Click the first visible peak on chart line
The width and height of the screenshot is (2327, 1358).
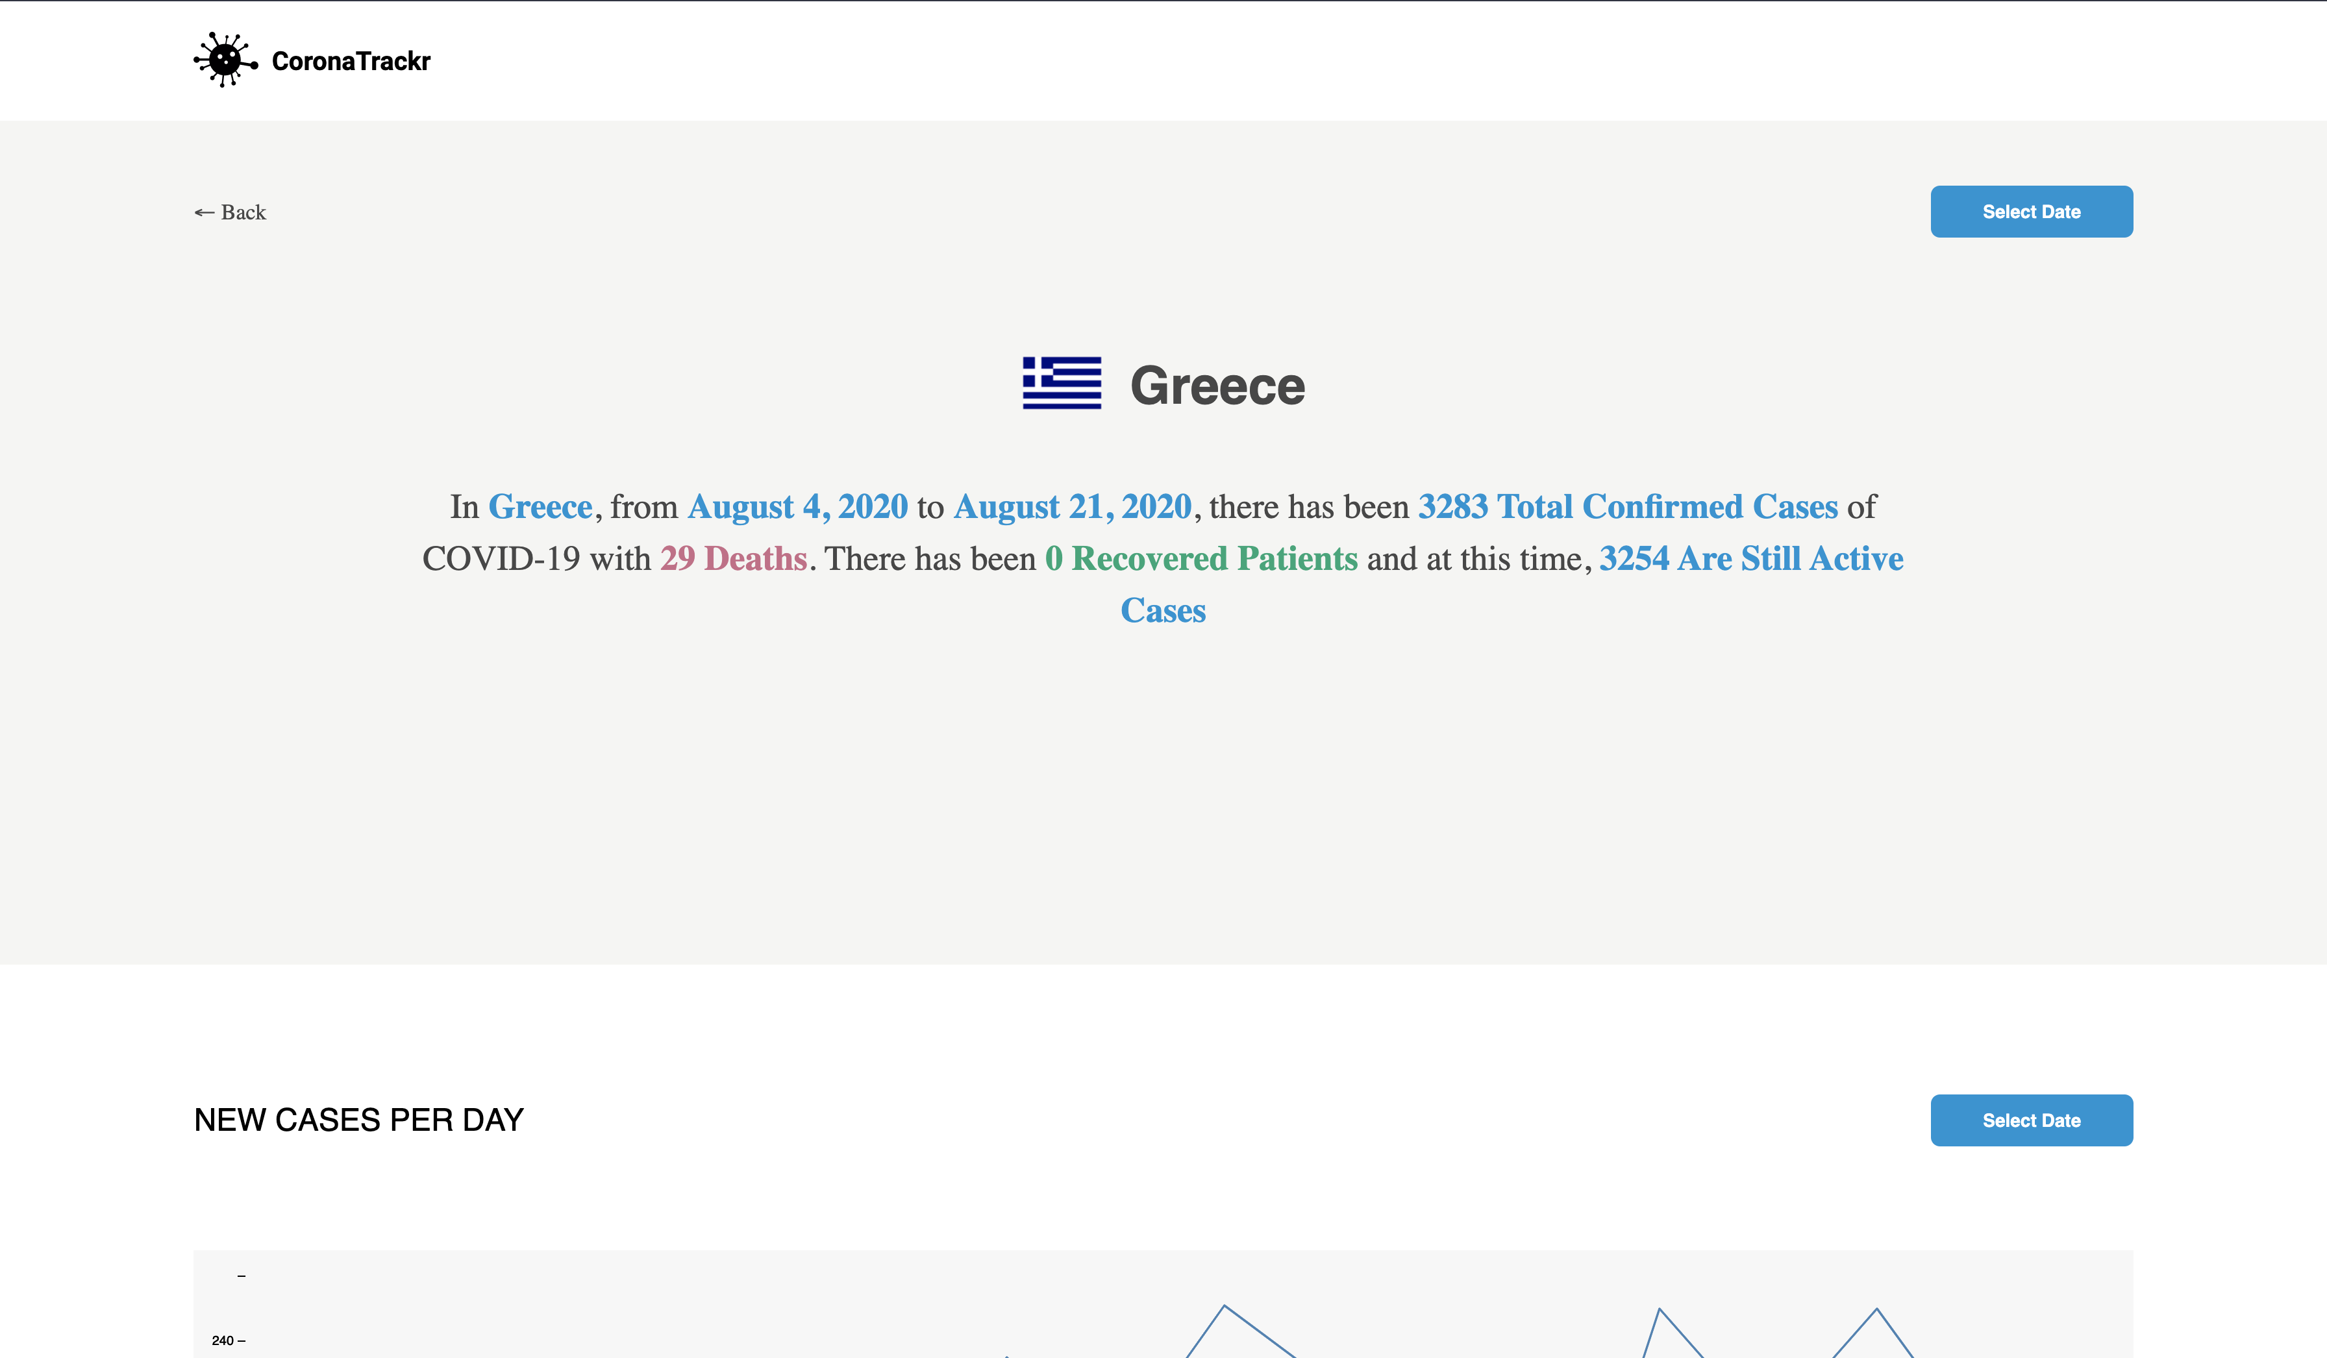click(1225, 1306)
